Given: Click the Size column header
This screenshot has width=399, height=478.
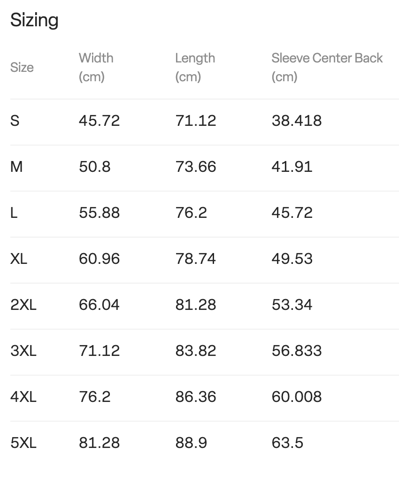Looking at the screenshot, I should (22, 67).
